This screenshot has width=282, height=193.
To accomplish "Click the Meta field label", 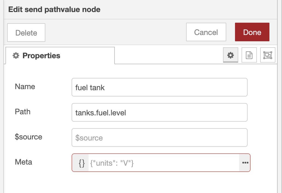I will pyautogui.click(x=23, y=162).
